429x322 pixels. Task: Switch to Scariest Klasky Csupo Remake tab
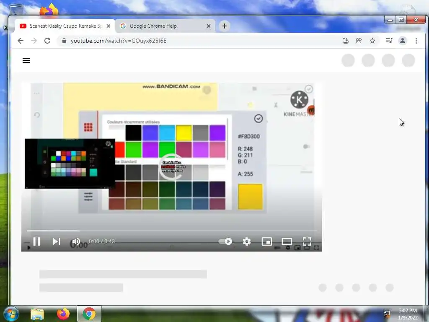pyautogui.click(x=65, y=26)
